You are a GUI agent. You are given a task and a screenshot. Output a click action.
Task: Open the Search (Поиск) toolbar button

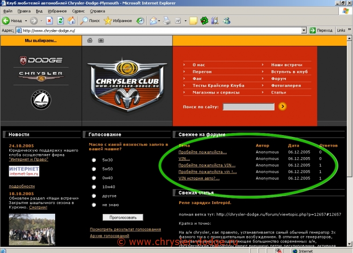tap(90, 21)
